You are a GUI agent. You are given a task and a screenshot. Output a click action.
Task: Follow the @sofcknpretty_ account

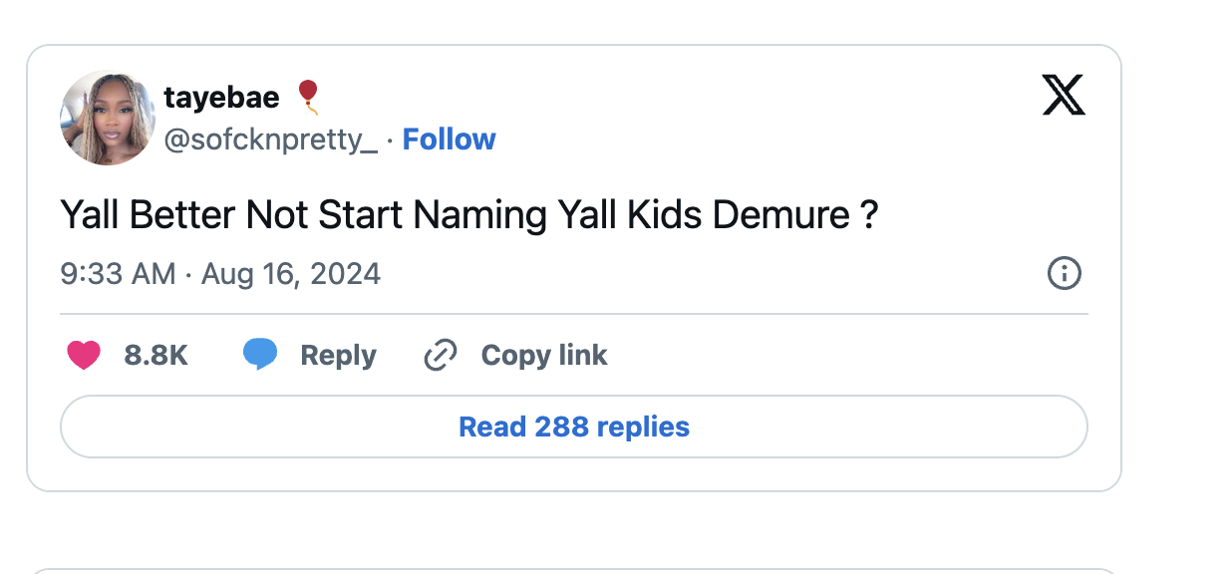pos(449,140)
